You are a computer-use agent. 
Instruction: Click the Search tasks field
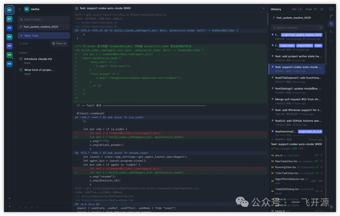click(x=44, y=19)
